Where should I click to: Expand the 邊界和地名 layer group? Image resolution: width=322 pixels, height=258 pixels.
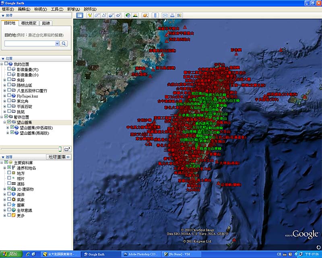coord(4,168)
